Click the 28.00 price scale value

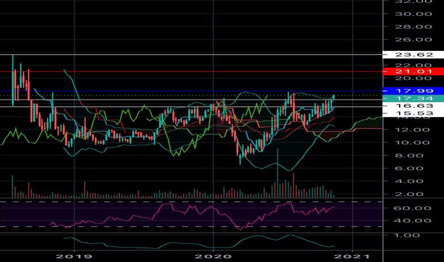414,27
